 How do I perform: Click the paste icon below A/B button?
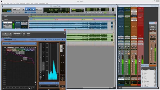tap(64, 79)
